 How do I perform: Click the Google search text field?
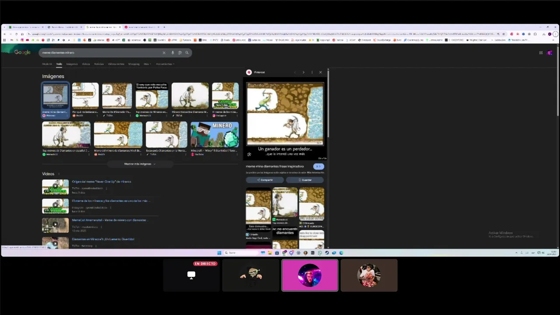coord(101,52)
